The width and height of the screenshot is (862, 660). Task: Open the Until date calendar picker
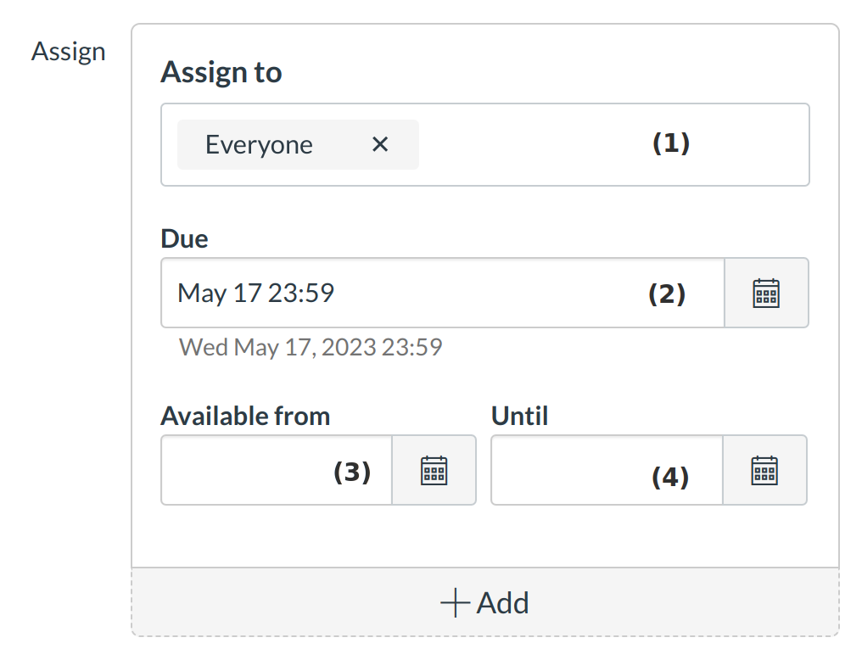764,470
